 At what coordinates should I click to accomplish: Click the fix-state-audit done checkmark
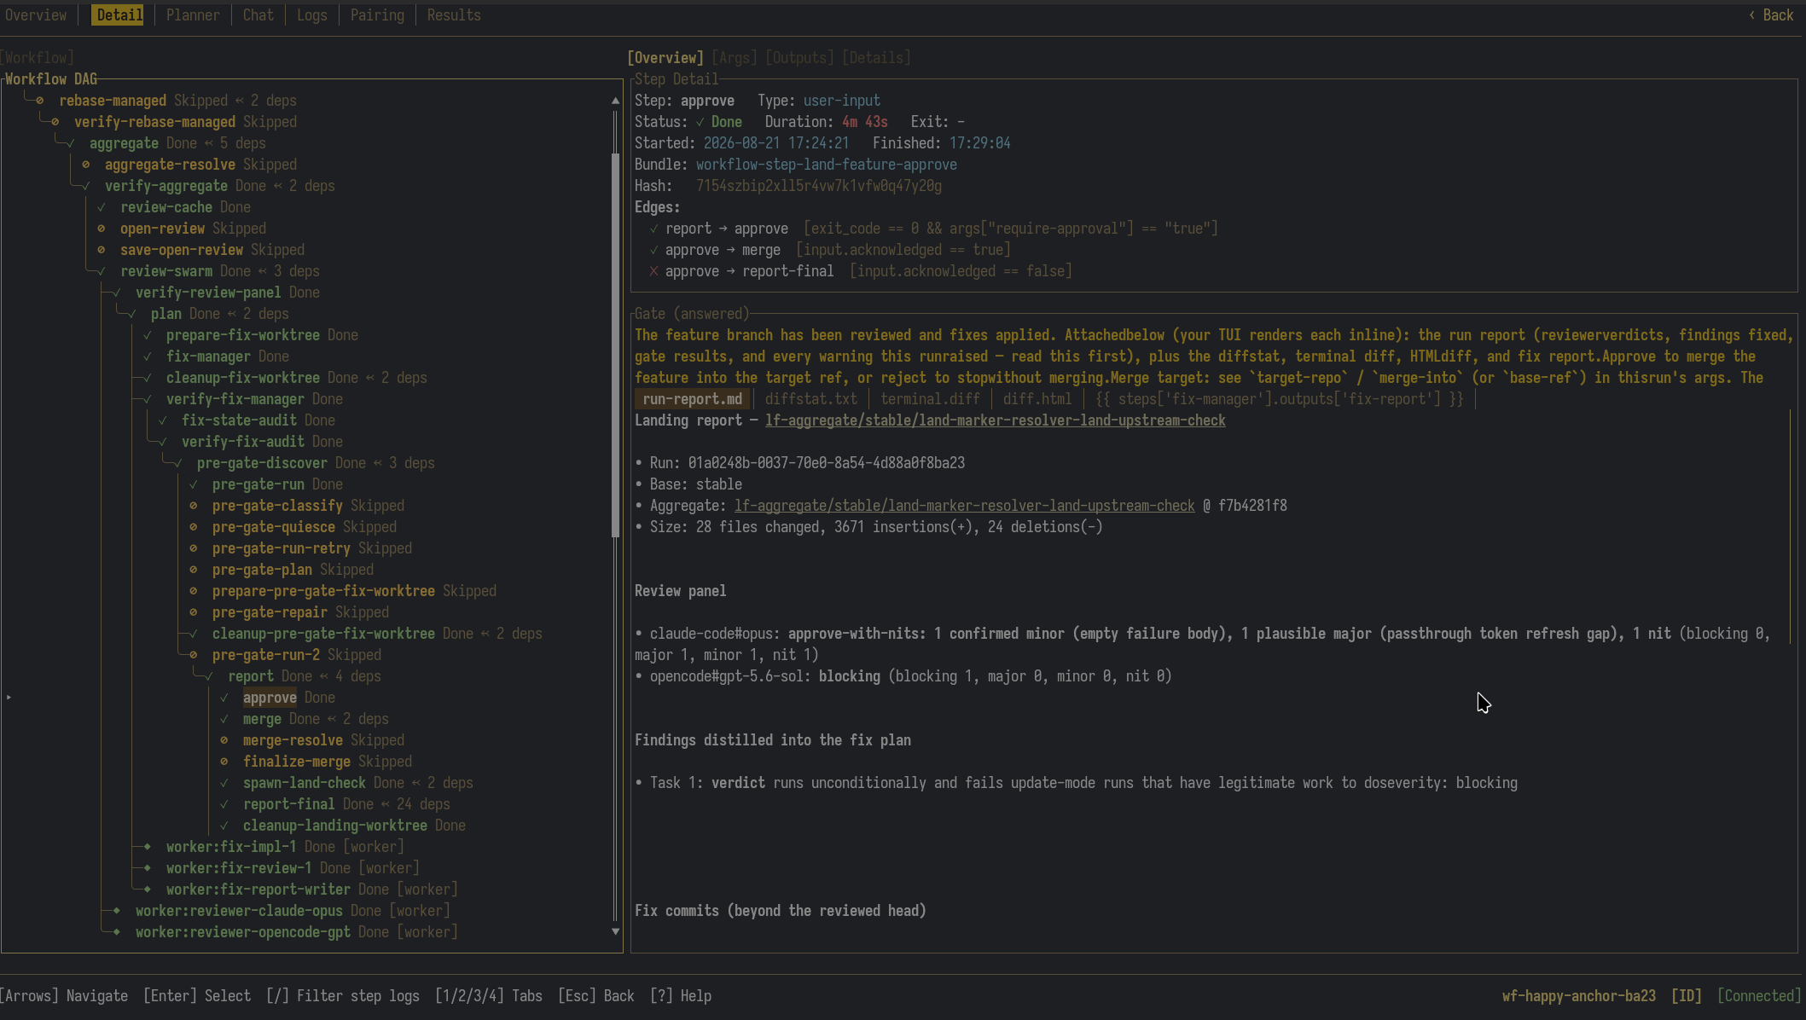click(x=163, y=420)
